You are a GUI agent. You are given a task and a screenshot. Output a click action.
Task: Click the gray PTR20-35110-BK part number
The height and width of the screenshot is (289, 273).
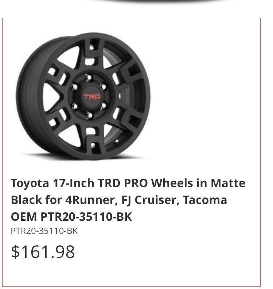click(44, 231)
